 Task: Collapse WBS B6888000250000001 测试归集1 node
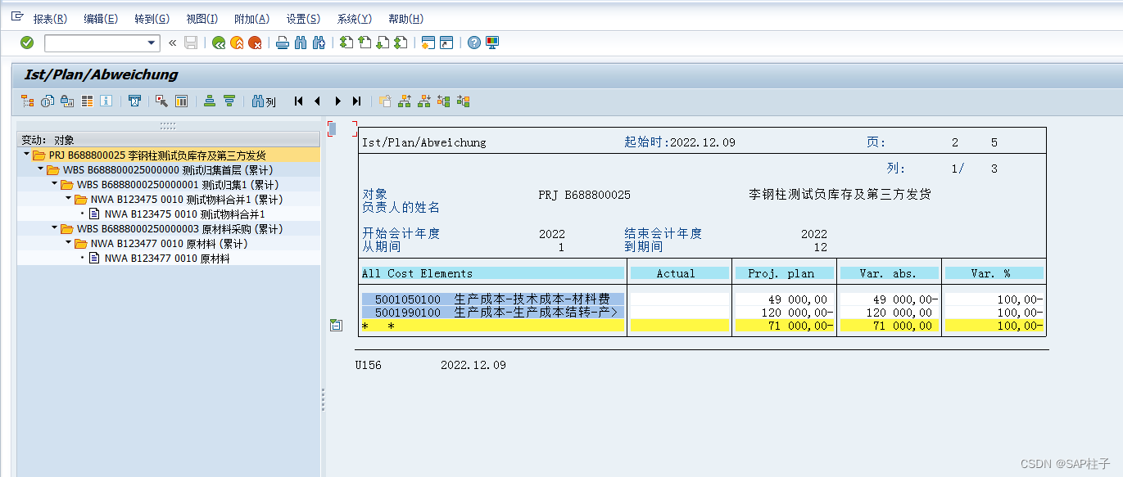click(x=55, y=184)
